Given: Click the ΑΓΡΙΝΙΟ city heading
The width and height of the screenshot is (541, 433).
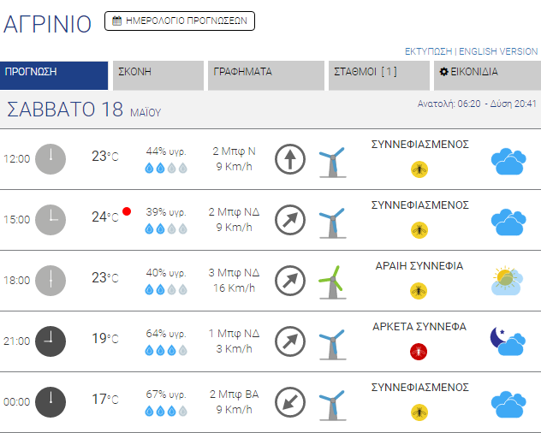Looking at the screenshot, I should click(x=47, y=24).
